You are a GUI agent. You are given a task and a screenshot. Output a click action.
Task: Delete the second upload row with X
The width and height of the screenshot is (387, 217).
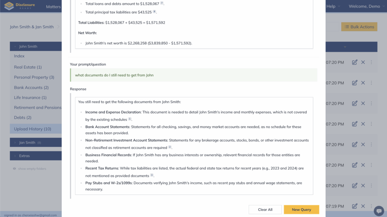tap(363, 83)
